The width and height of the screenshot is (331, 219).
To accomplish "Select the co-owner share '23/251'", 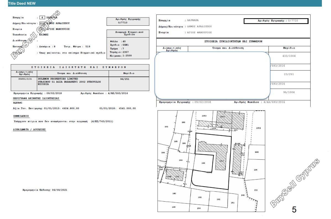I will (x=289, y=74).
